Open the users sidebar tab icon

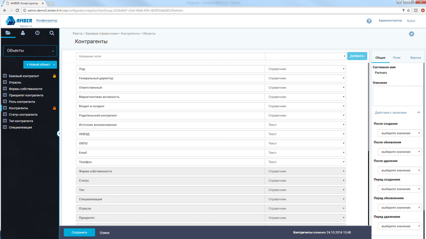23,33
